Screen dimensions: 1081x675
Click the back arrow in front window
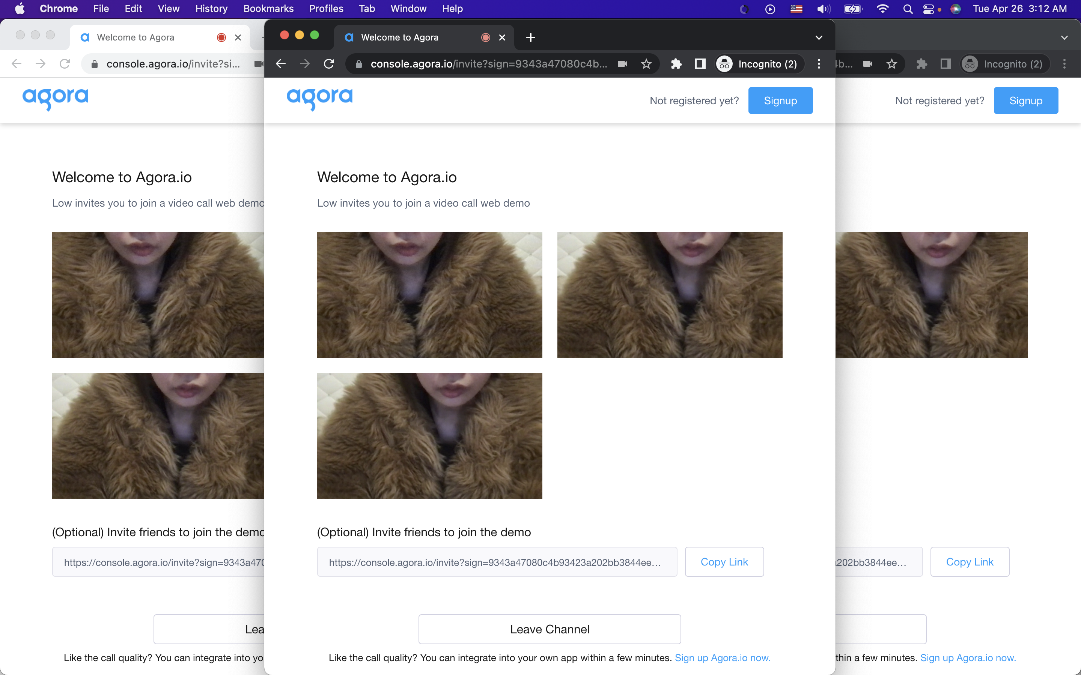(280, 64)
